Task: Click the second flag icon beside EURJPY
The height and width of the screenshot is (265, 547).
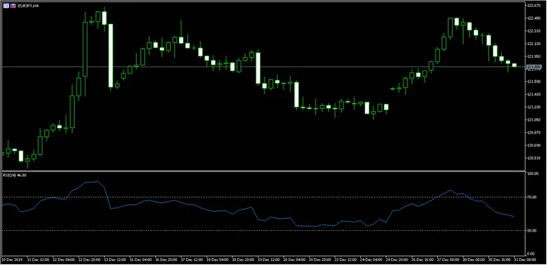Action: coord(13,6)
